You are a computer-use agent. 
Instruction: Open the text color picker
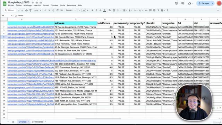tap(104, 10)
